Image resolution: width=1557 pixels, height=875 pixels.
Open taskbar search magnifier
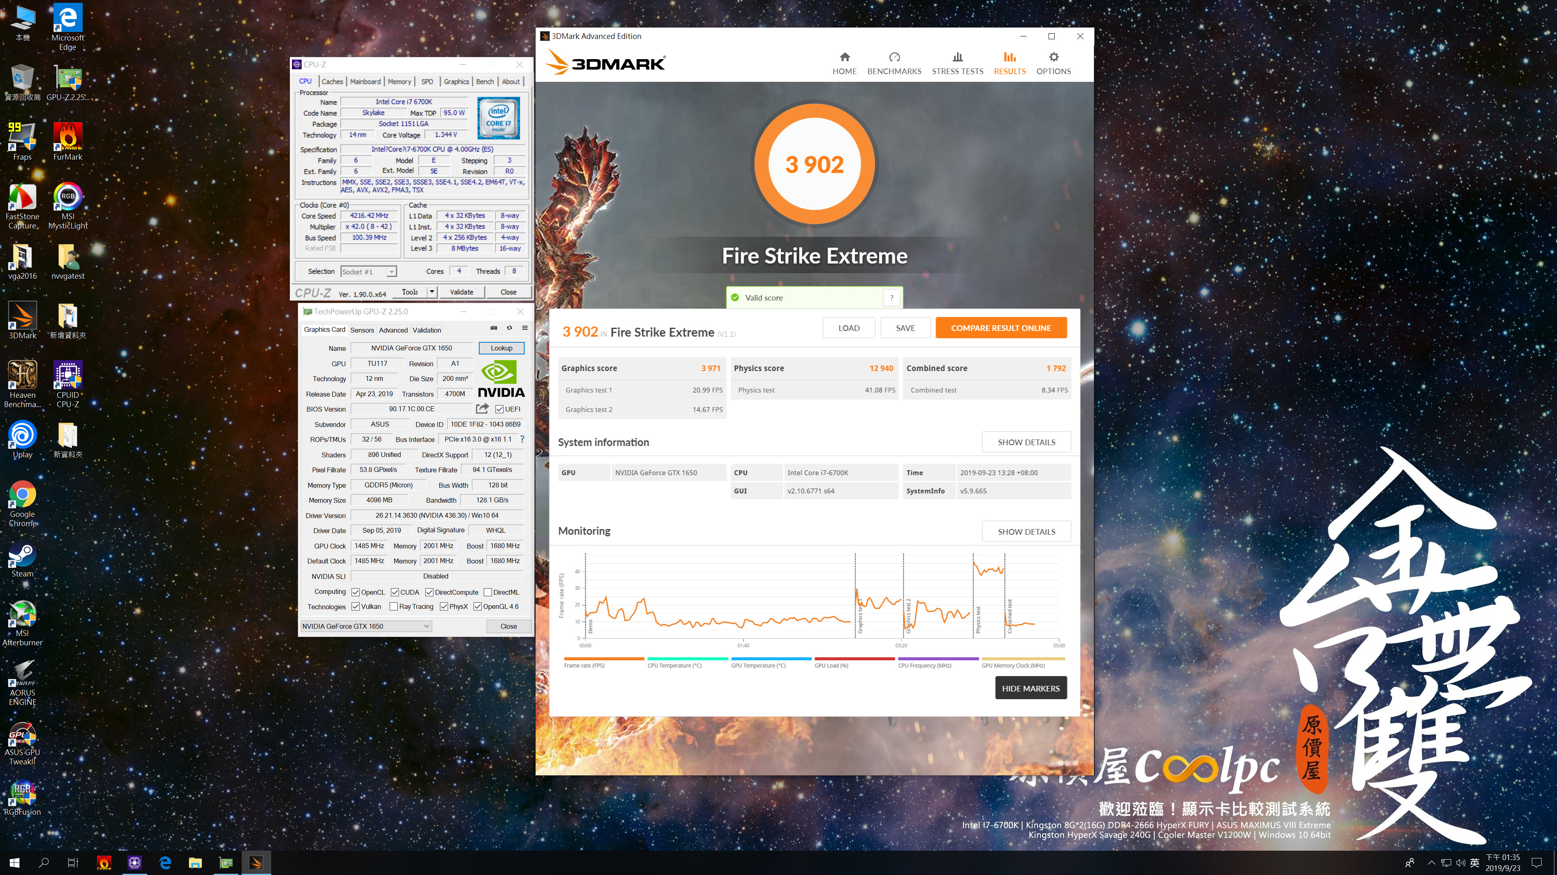[43, 862]
